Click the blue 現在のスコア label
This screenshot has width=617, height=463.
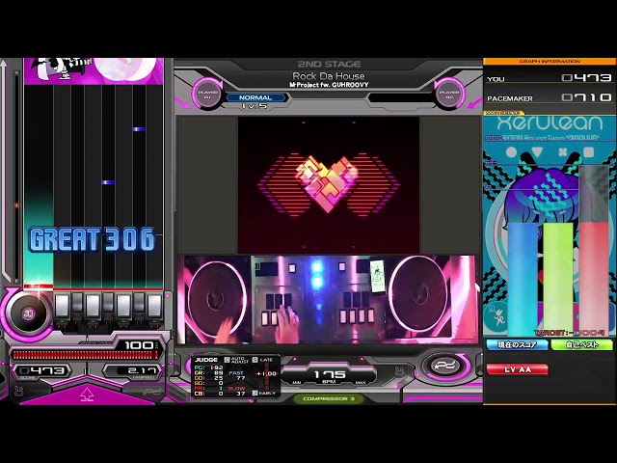point(517,345)
